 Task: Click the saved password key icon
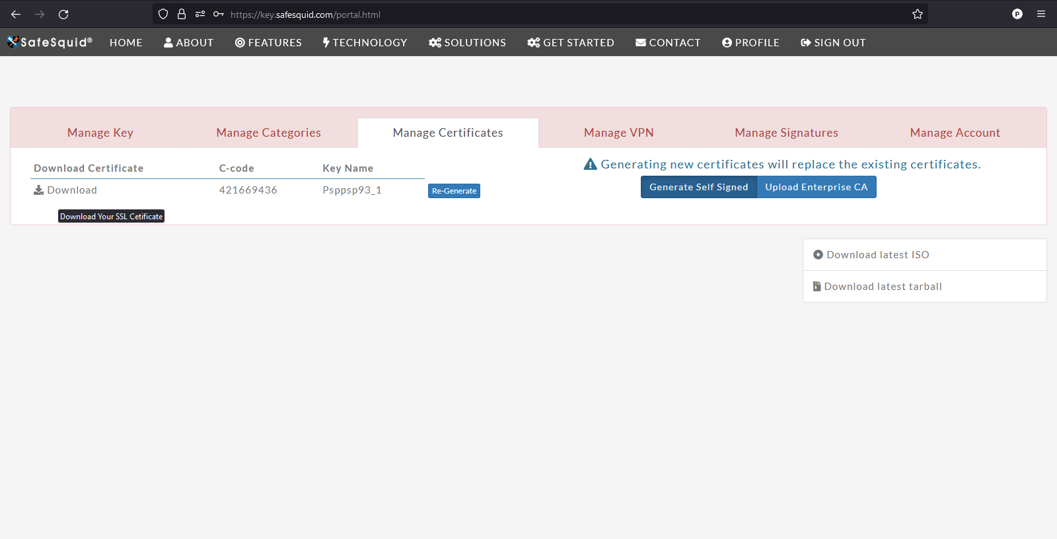click(219, 14)
